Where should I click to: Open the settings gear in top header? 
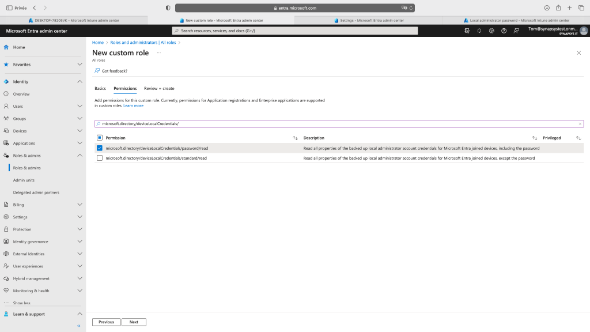(491, 31)
